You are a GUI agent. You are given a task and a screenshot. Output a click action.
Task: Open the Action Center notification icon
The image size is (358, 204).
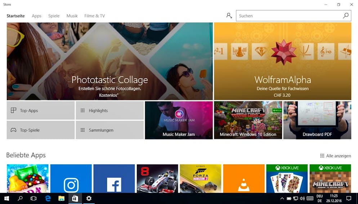[349, 199]
